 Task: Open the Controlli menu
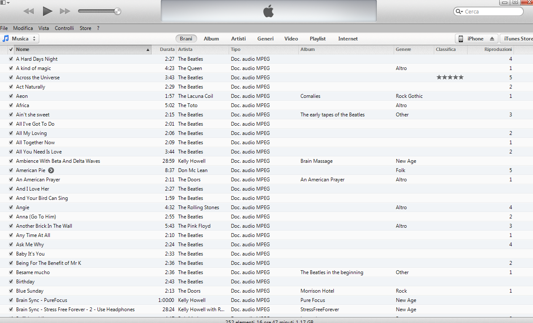tap(64, 28)
